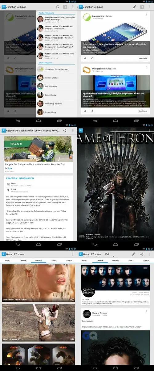Screen dimensions: 154x371
Task: Select TIMELINE tab on screen showing albums
Action: [x=23, y=260]
